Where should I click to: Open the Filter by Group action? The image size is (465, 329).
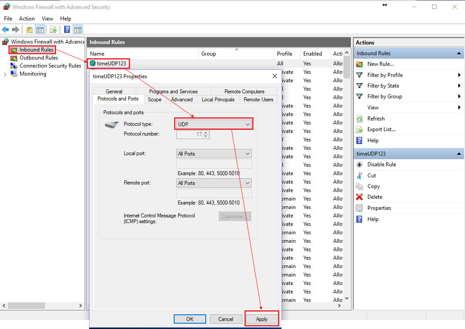coord(385,96)
